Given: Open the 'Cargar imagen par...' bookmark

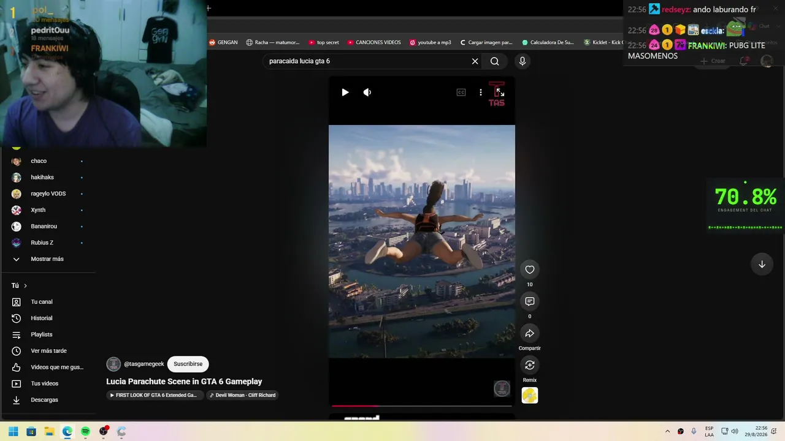Looking at the screenshot, I should click(486, 43).
